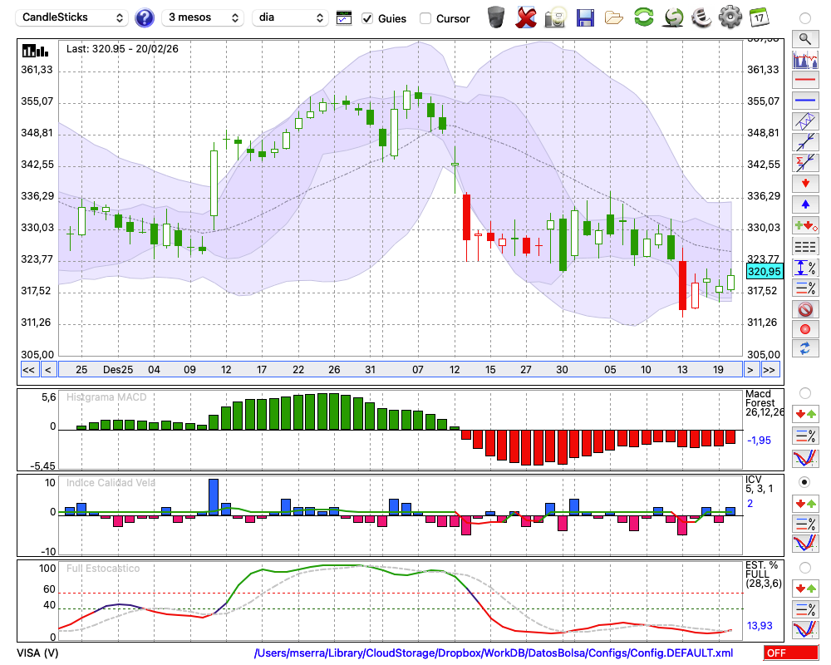Click the red prohibition sign icon
The image size is (831, 665).
click(804, 309)
